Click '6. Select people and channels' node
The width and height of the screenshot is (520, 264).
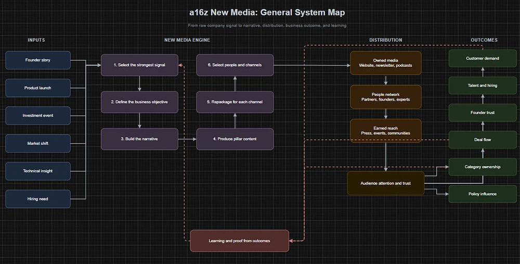[x=235, y=65]
